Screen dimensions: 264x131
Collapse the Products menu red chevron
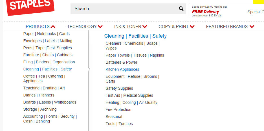coord(53,27)
